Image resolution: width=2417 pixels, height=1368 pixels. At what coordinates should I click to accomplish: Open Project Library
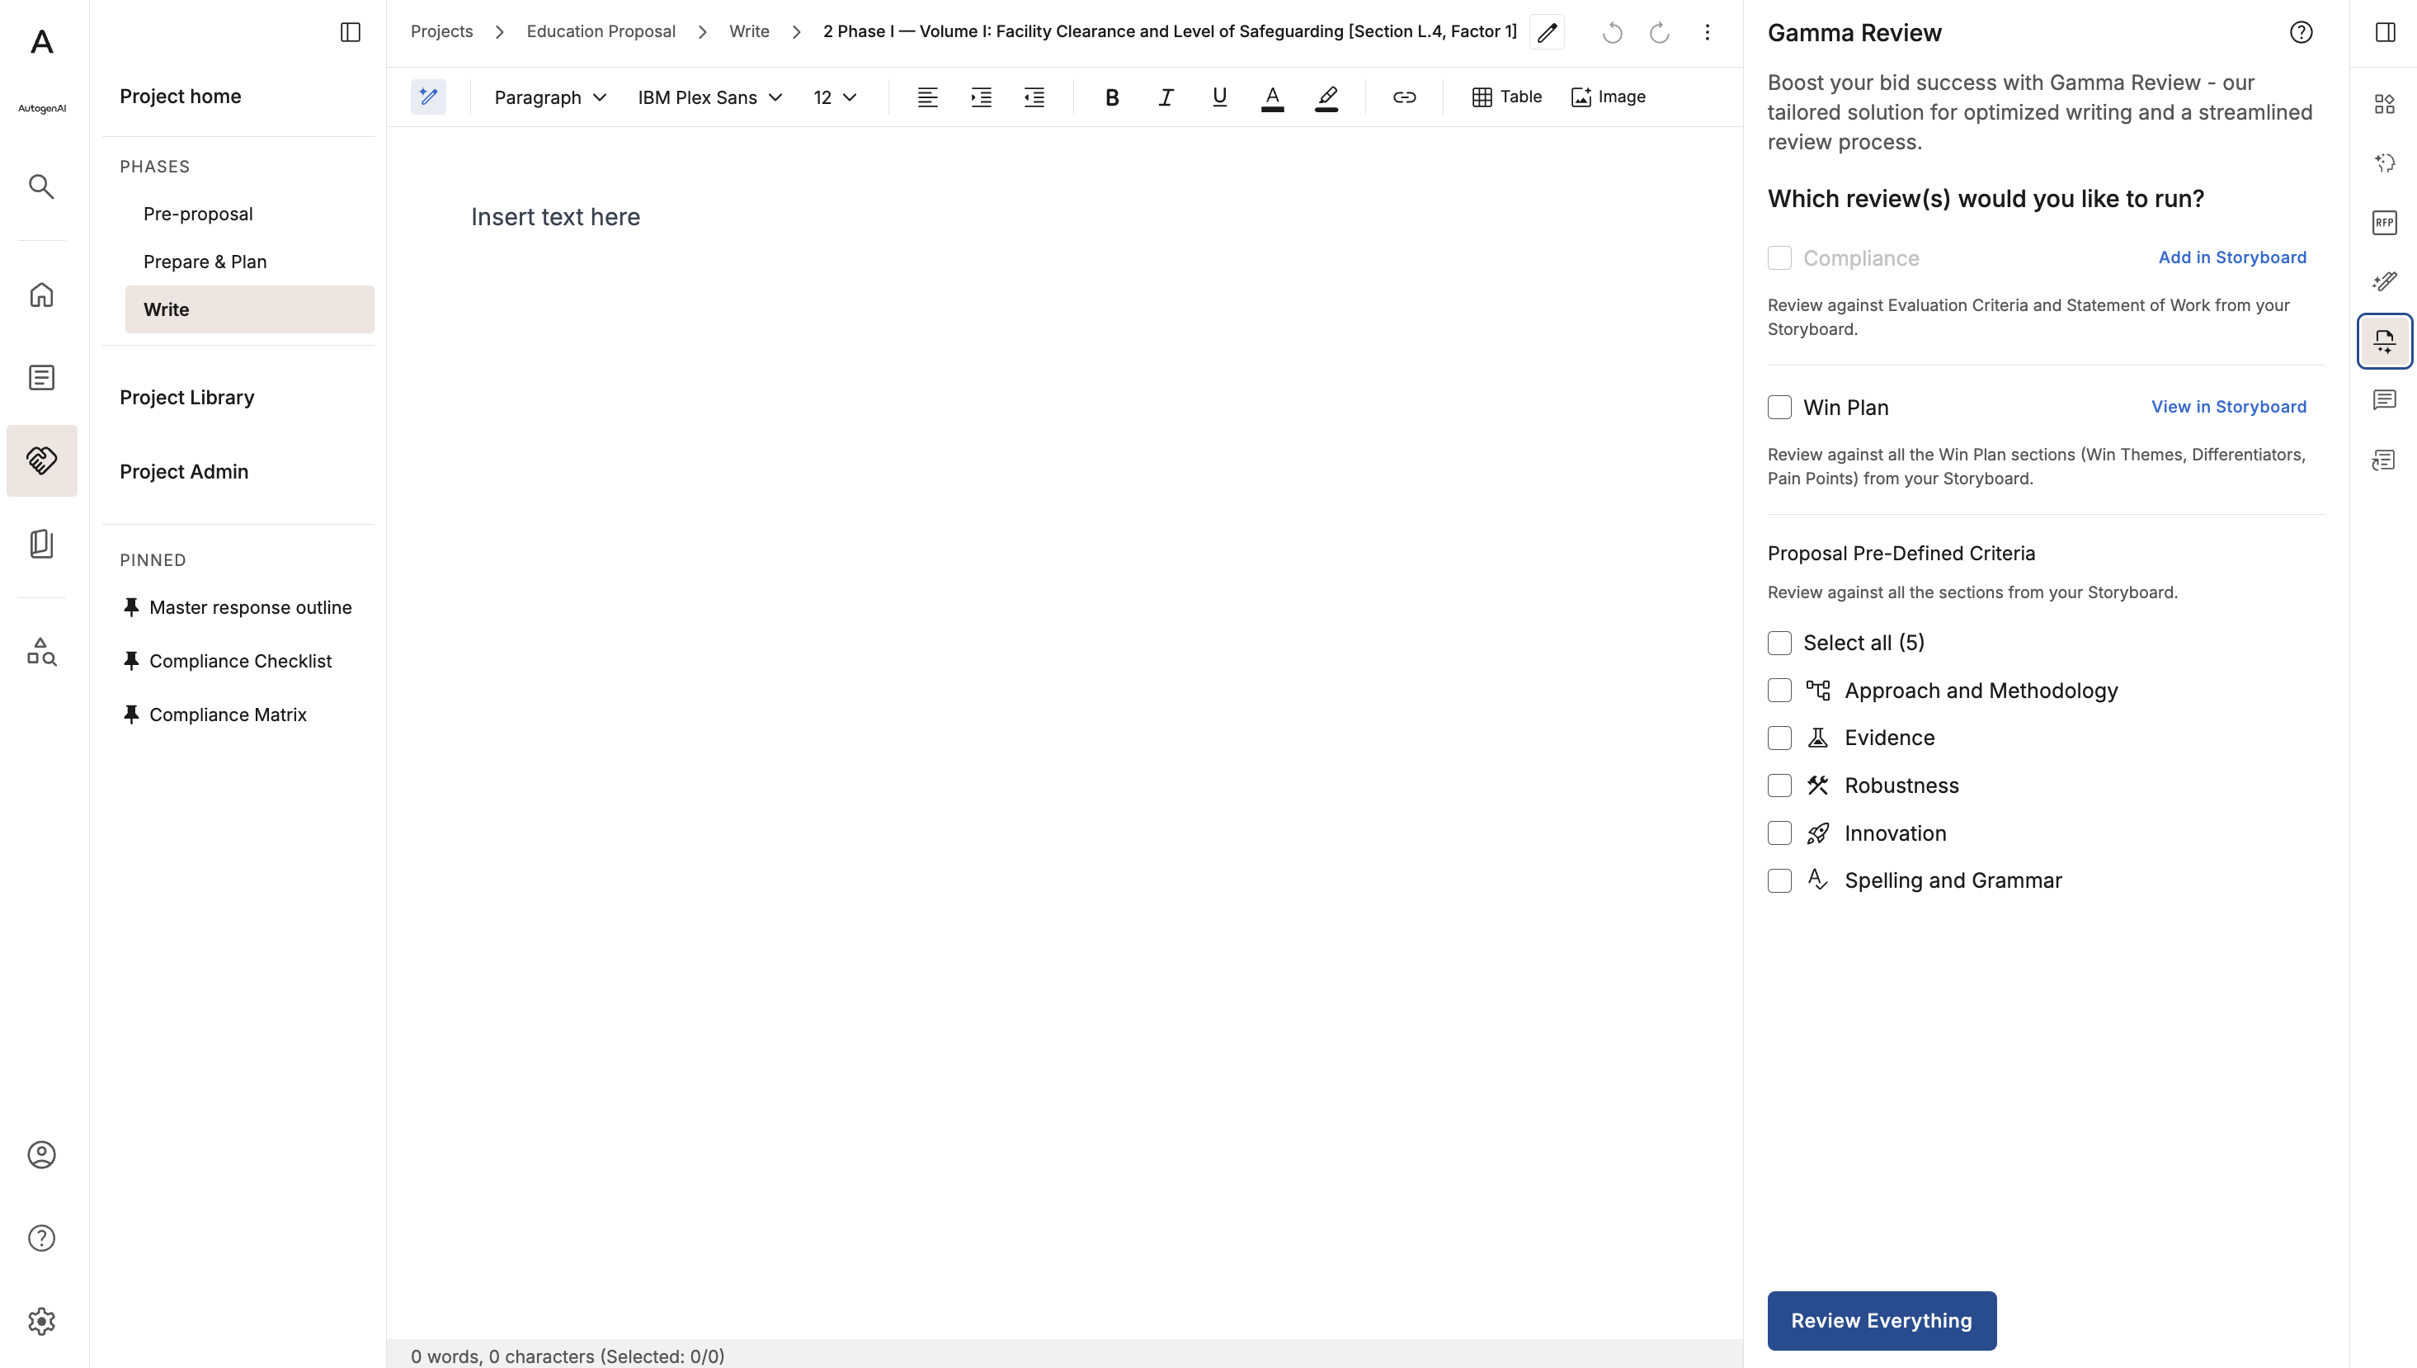187,398
